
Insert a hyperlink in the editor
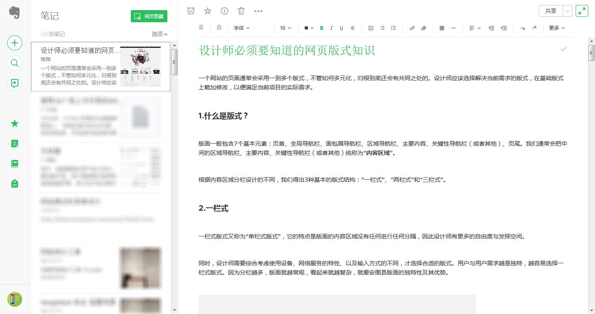[412, 28]
